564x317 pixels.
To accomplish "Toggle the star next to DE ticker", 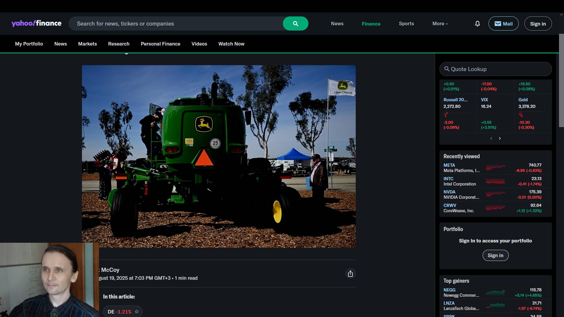I will pos(137,312).
